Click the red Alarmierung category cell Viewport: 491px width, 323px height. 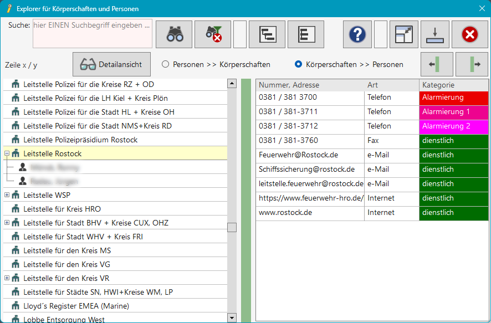click(453, 98)
